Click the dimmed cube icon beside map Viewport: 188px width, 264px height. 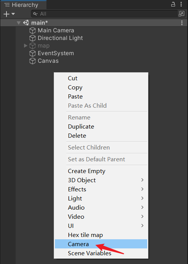[32, 46]
